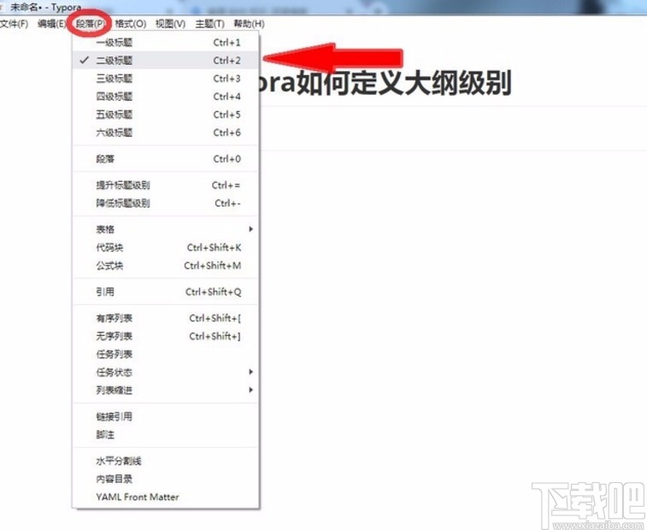The height and width of the screenshot is (530, 647).
Task: Choose 四级标题 from the menu
Action: click(x=166, y=97)
